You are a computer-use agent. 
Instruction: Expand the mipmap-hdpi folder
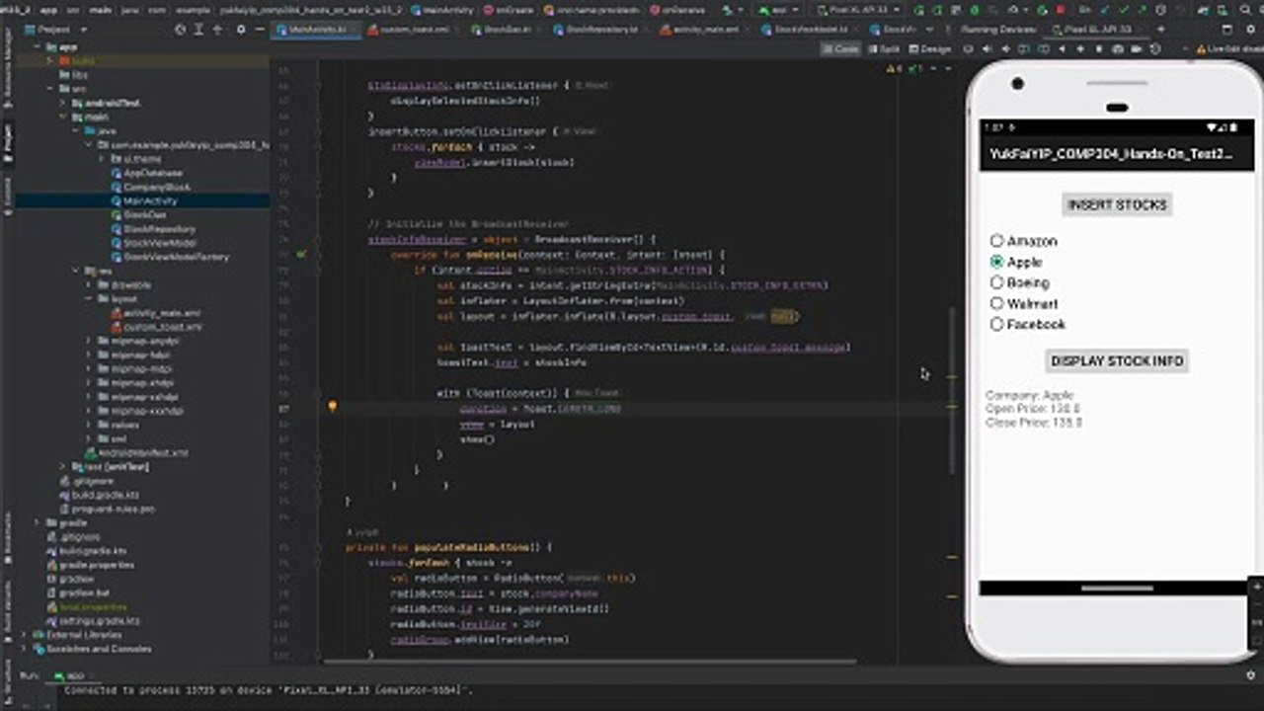(90, 355)
